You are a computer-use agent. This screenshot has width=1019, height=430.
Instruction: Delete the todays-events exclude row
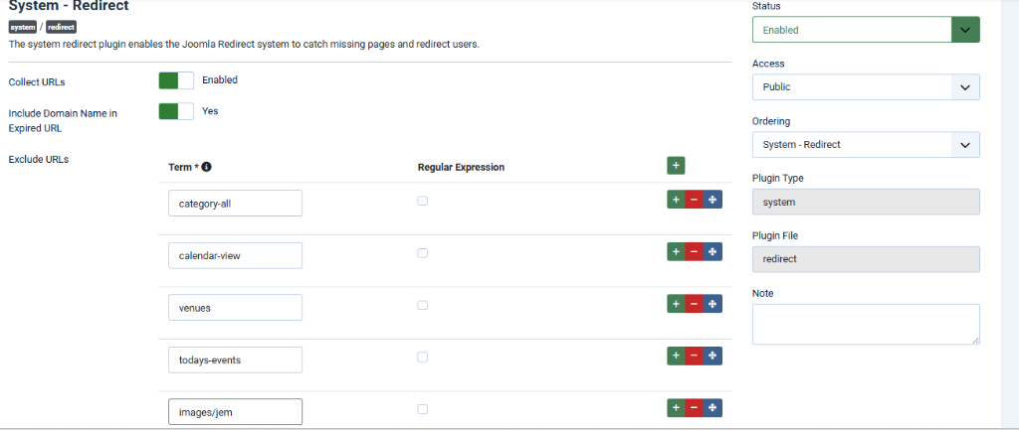point(694,356)
